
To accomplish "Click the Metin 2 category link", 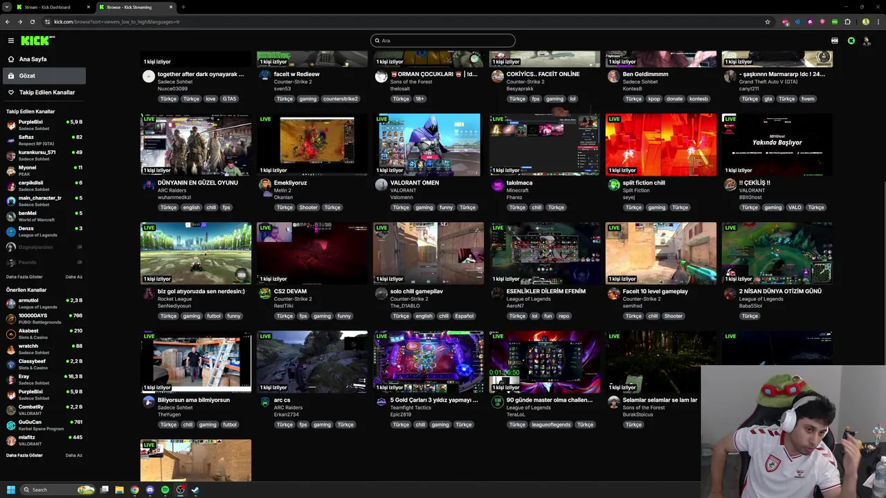I will pyautogui.click(x=283, y=190).
